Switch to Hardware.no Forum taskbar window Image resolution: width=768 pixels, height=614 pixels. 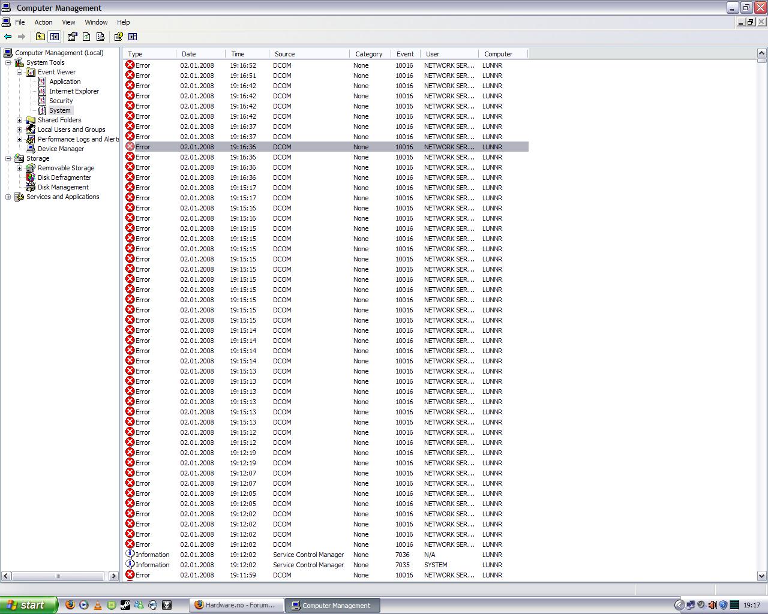(x=236, y=605)
